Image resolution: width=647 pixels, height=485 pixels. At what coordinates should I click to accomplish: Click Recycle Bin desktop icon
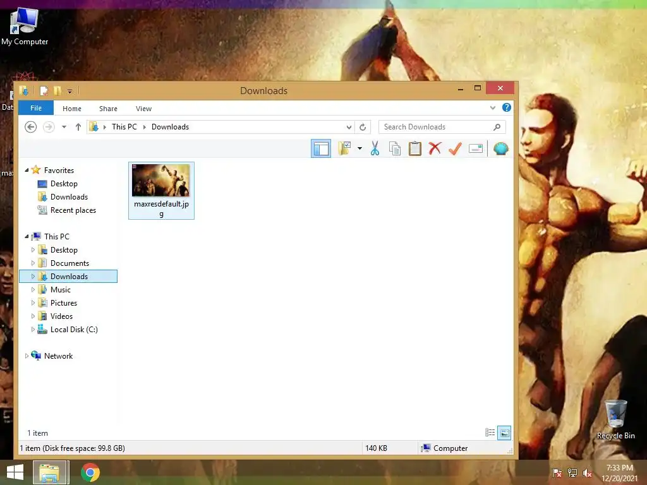point(615,420)
